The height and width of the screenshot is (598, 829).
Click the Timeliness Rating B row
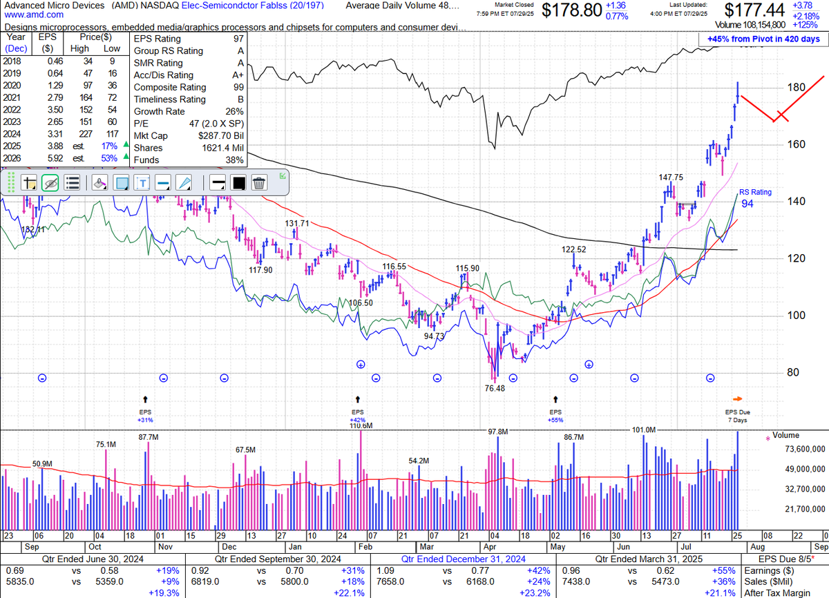(x=189, y=99)
